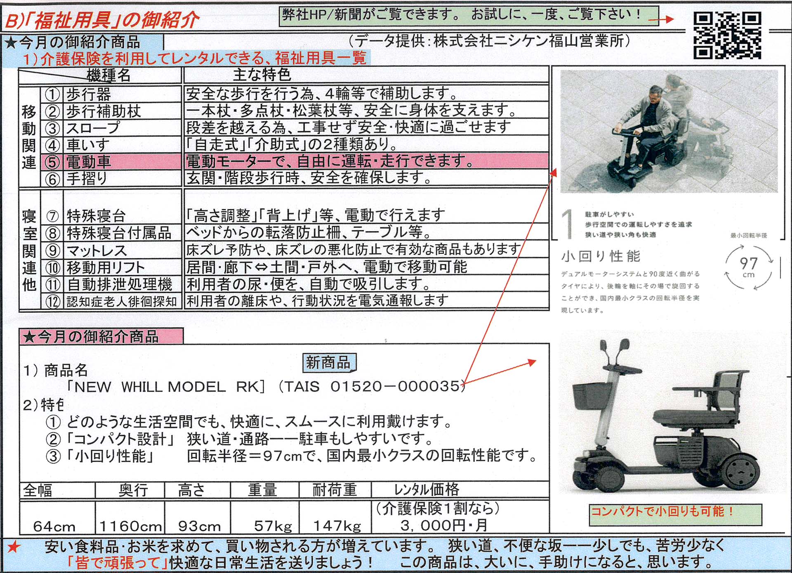Click the photo of man riding scooter
The image size is (792, 573).
pyautogui.click(x=668, y=131)
